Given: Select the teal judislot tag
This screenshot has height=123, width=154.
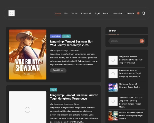Looking at the screenshot, I should [66, 36].
